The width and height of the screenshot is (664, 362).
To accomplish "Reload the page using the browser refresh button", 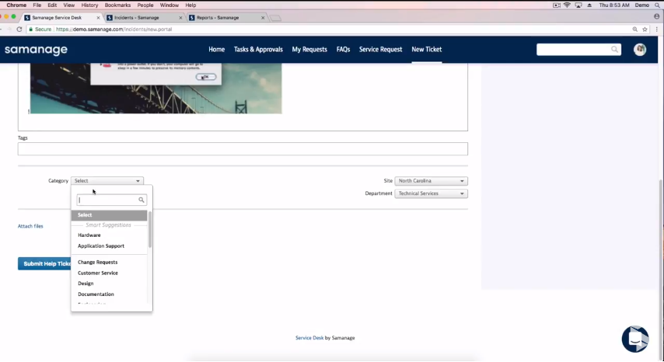I will pyautogui.click(x=23, y=30).
